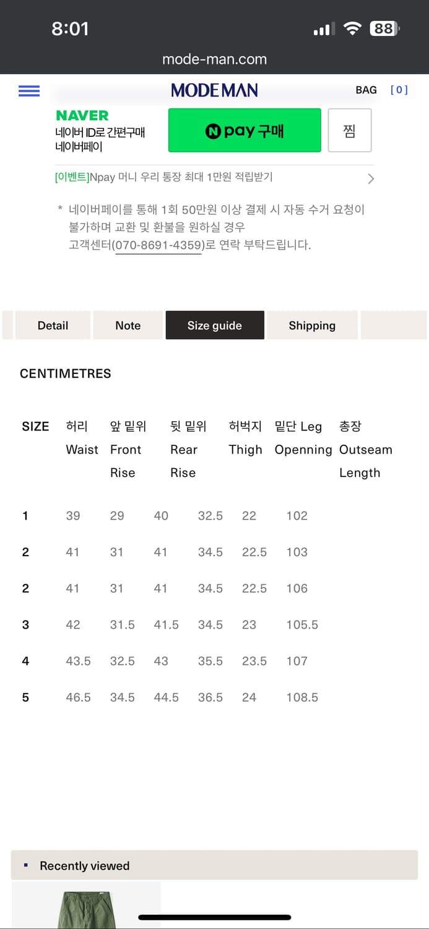429x929 pixels.
Task: Click the MODE MAN logo
Action: pyautogui.click(x=214, y=90)
